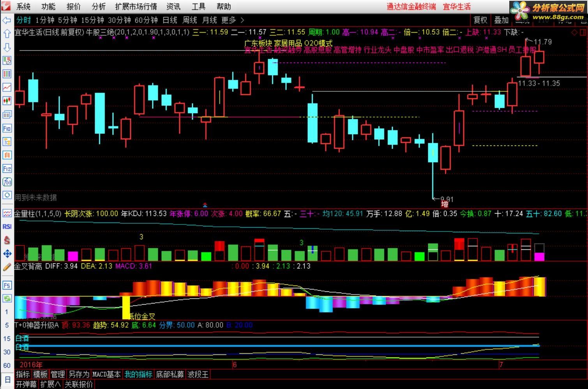Open the 资讯 menu
The width and height of the screenshot is (588, 389).
[173, 7]
